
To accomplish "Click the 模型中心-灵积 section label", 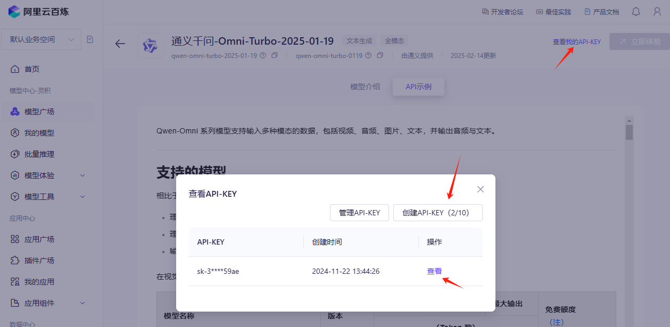I will pyautogui.click(x=29, y=90).
